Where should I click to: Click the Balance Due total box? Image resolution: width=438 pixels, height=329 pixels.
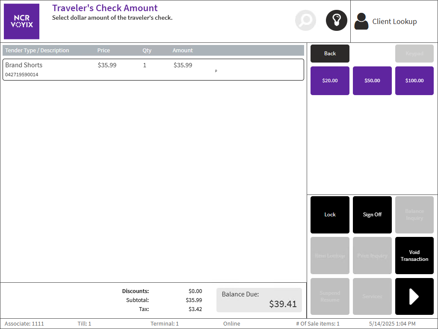click(259, 300)
